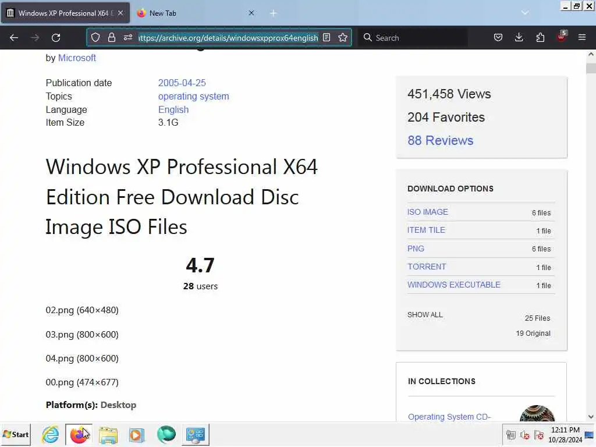Screen dimensions: 596x447
Task: Click the Show Desktop button in tray
Action: [590, 434]
